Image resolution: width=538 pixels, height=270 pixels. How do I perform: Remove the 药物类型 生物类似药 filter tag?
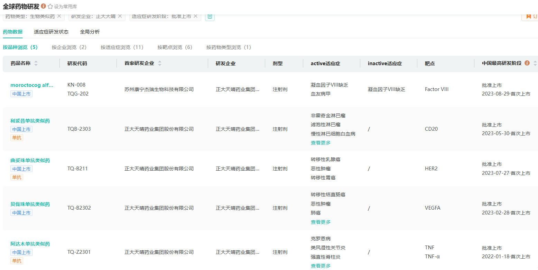click(x=59, y=16)
